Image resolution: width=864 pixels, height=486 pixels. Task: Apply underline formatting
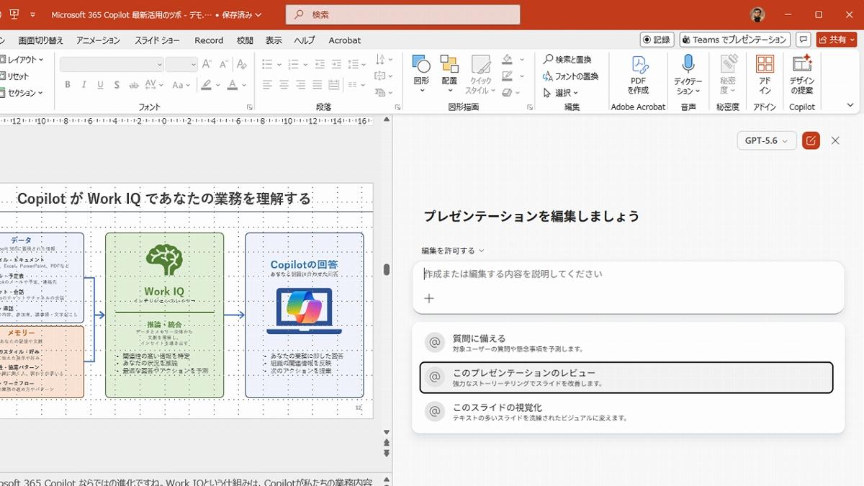point(100,85)
